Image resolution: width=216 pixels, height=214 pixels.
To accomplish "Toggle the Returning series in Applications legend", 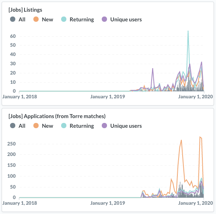I will click(77, 126).
